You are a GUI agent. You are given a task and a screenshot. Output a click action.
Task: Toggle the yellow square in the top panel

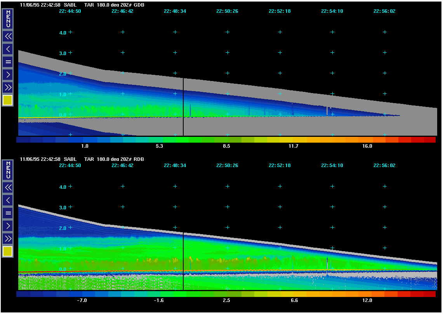[x=8, y=100]
